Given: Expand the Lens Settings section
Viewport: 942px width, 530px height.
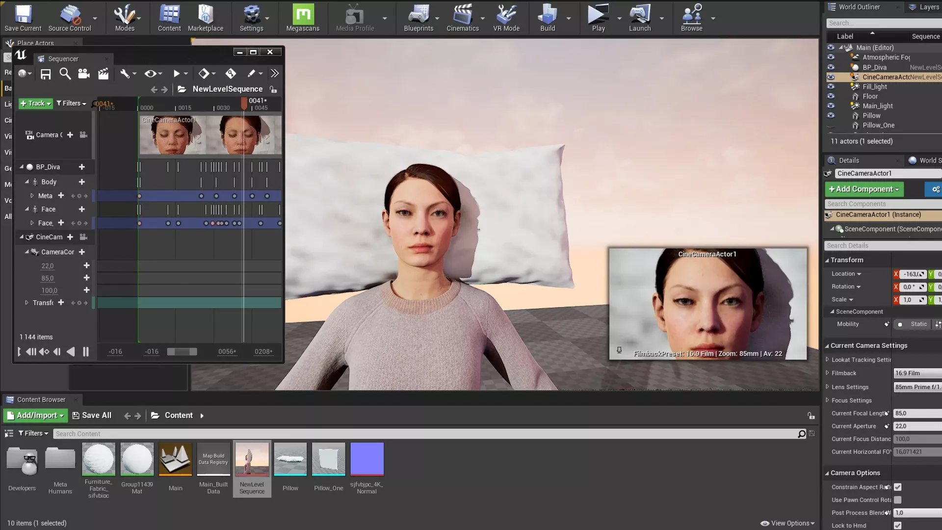Looking at the screenshot, I should click(827, 387).
